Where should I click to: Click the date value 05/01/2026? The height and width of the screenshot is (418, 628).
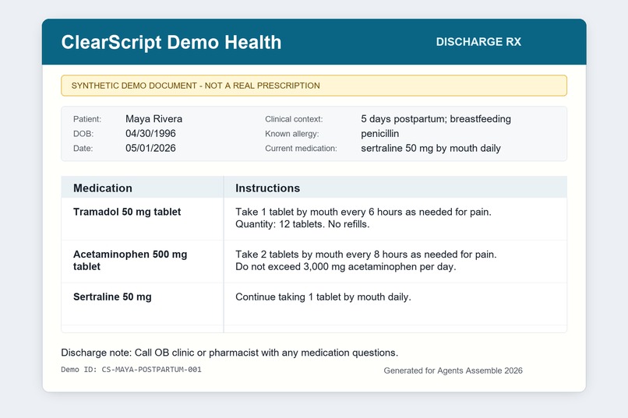tap(150, 148)
